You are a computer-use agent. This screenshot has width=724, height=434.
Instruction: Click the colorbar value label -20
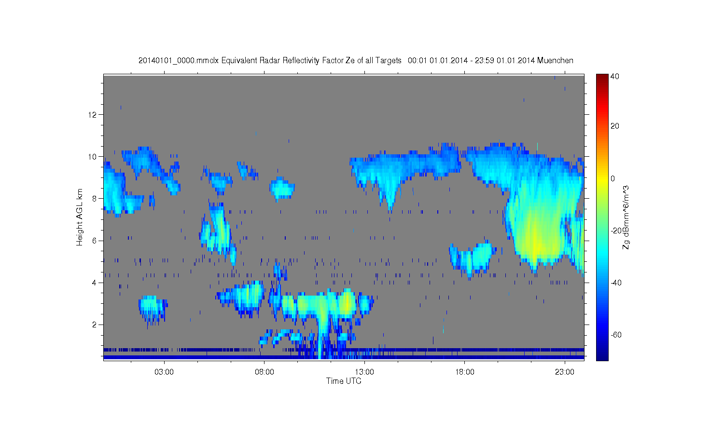[x=616, y=231]
